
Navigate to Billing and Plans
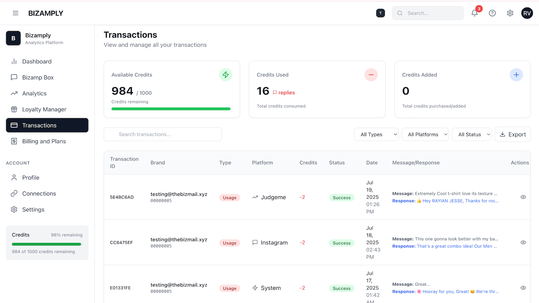pos(44,141)
